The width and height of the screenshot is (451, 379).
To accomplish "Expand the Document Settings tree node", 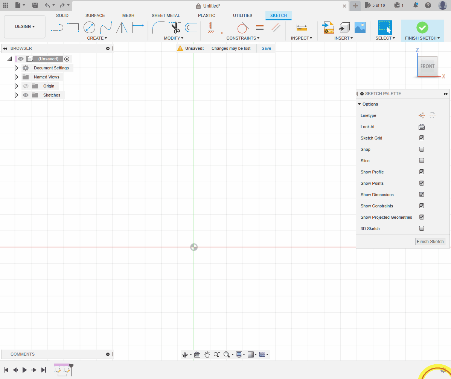I will coord(16,68).
